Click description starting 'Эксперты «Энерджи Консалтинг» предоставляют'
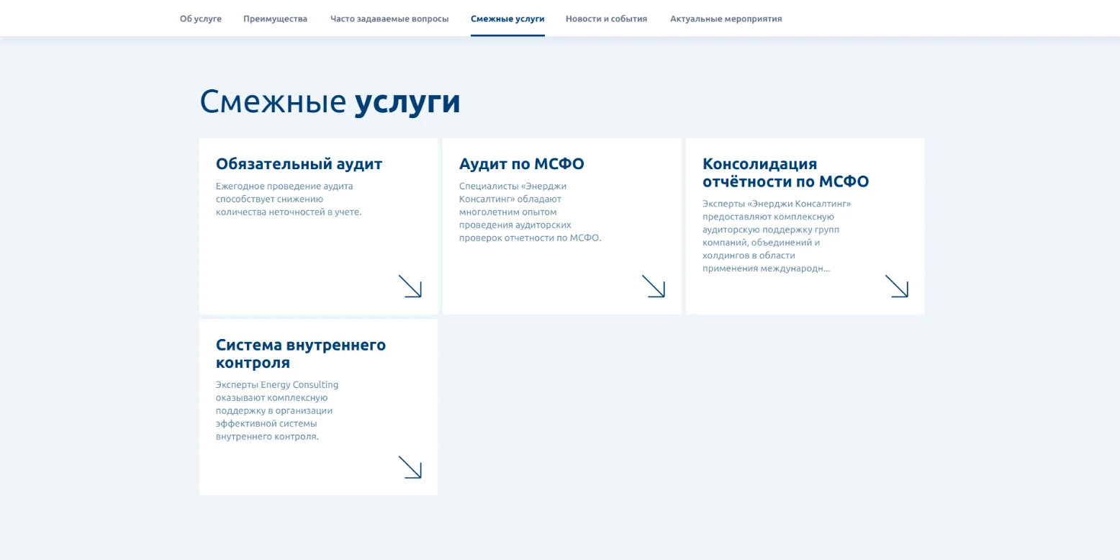This screenshot has width=1120, height=560. click(777, 236)
